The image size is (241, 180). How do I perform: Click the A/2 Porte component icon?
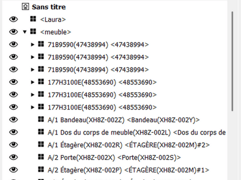click(x=41, y=157)
